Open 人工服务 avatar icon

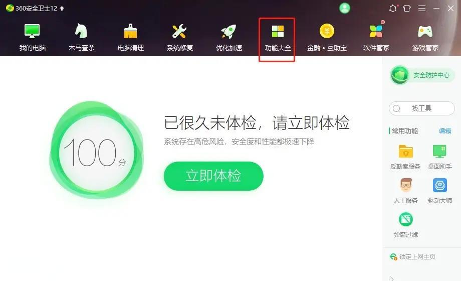[406, 185]
